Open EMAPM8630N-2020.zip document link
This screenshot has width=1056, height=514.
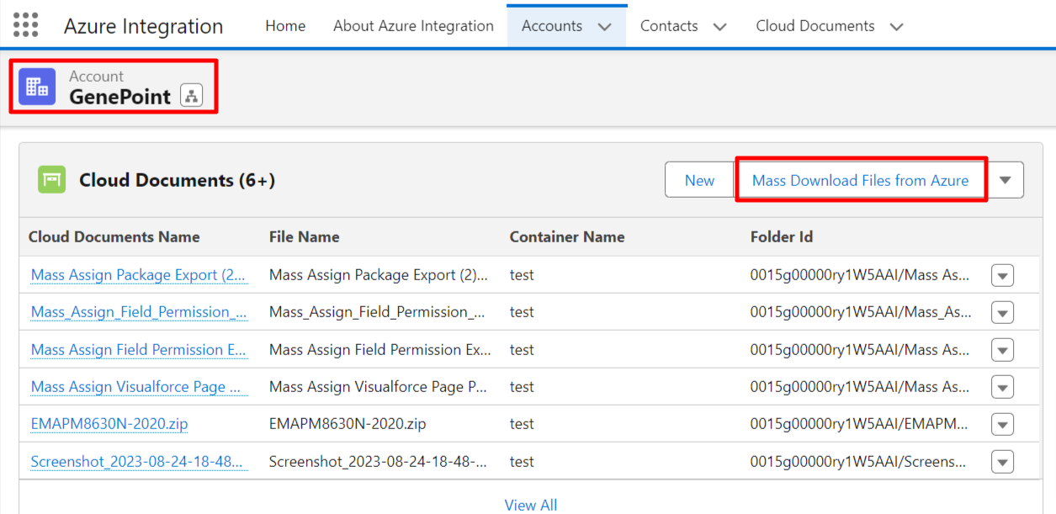(x=109, y=424)
